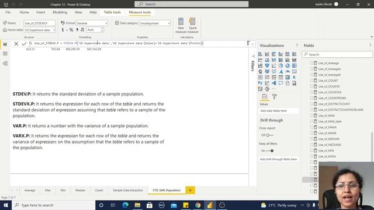The width and height of the screenshot is (374, 210).
Task: Check the Use_of_AverageA field
Action: [311, 69]
